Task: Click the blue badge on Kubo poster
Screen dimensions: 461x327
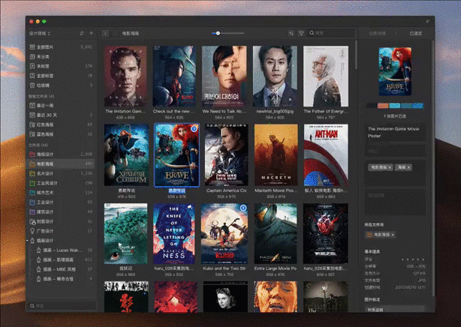Action: [x=243, y=208]
